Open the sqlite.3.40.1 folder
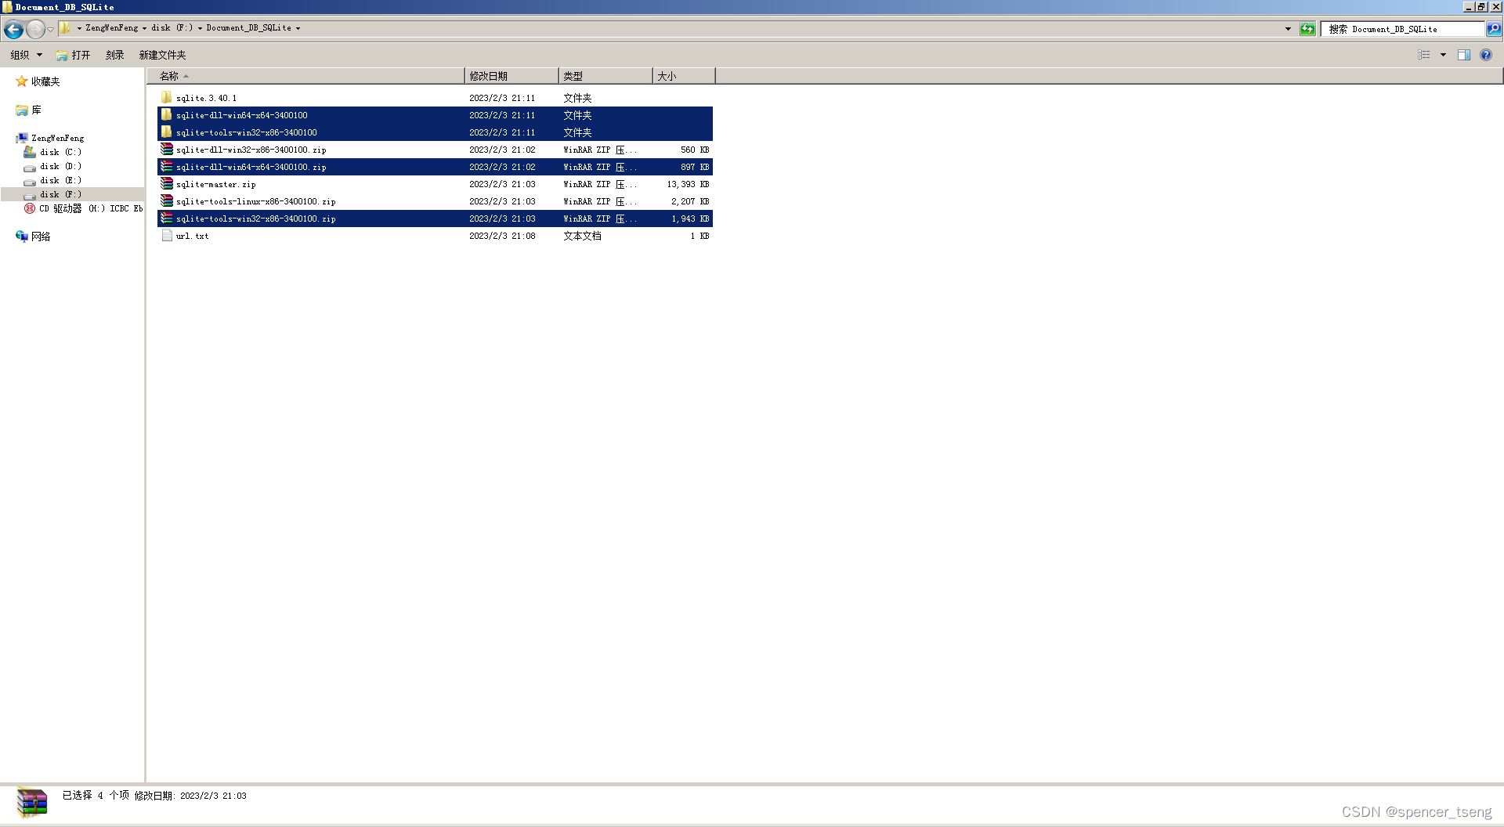 click(205, 97)
